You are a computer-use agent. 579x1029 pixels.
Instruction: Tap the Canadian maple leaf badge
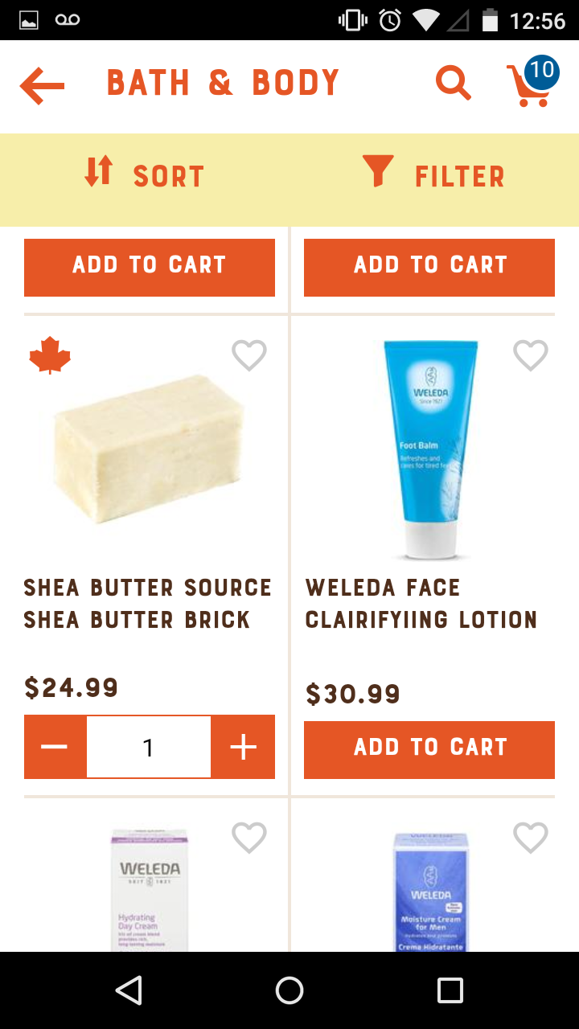(x=50, y=356)
